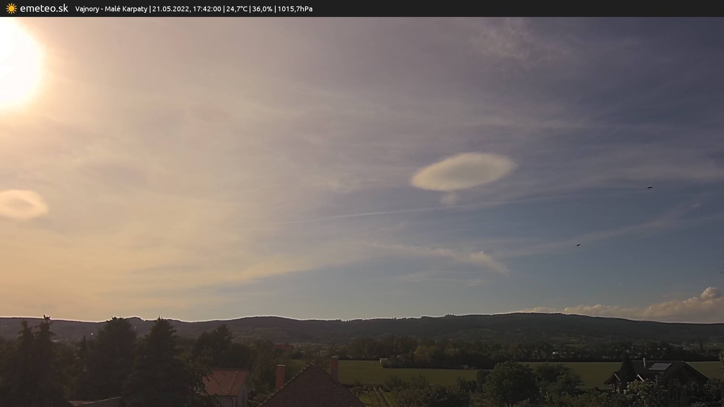The height and width of the screenshot is (407, 724).
Task: Click the Vajnory - Malé Karpaty location label
Action: [111, 9]
